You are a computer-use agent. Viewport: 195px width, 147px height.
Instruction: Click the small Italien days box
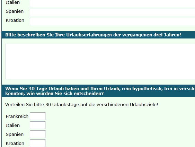point(38,125)
